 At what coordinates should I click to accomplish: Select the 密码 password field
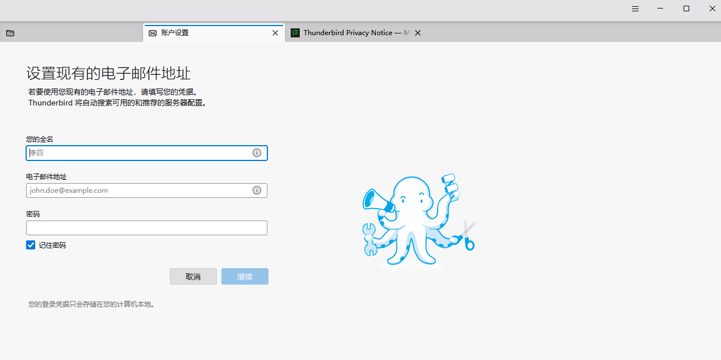pyautogui.click(x=146, y=228)
